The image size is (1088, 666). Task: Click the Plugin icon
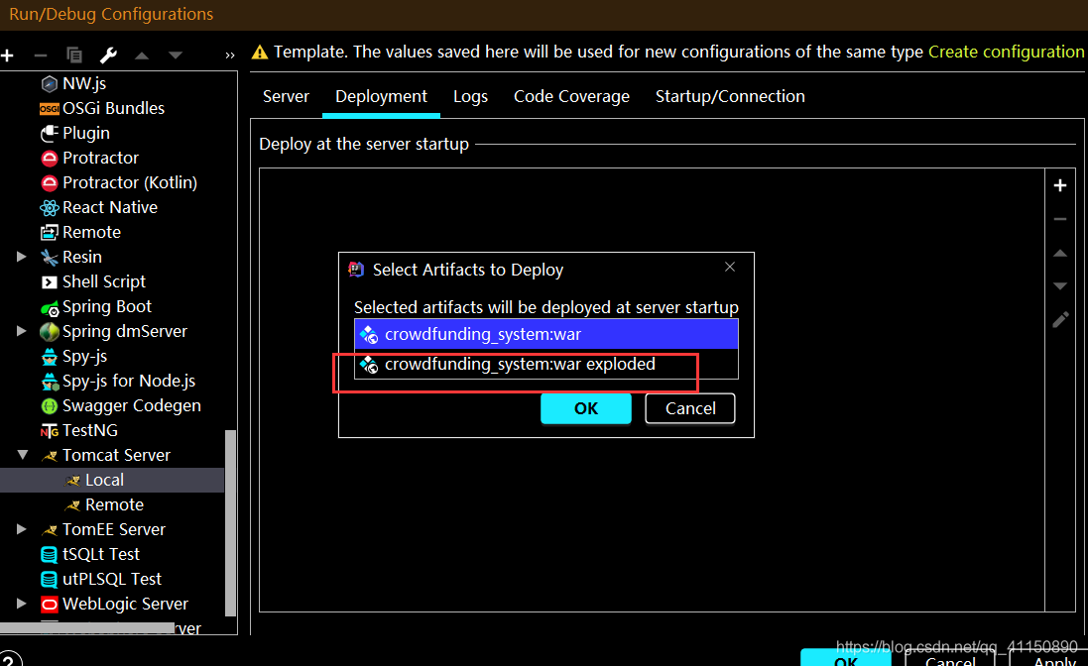(50, 133)
